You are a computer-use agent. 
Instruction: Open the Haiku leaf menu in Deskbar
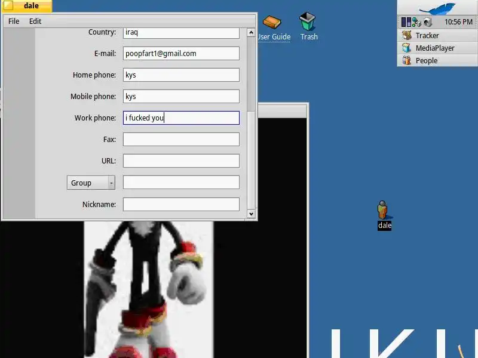tap(437, 8)
